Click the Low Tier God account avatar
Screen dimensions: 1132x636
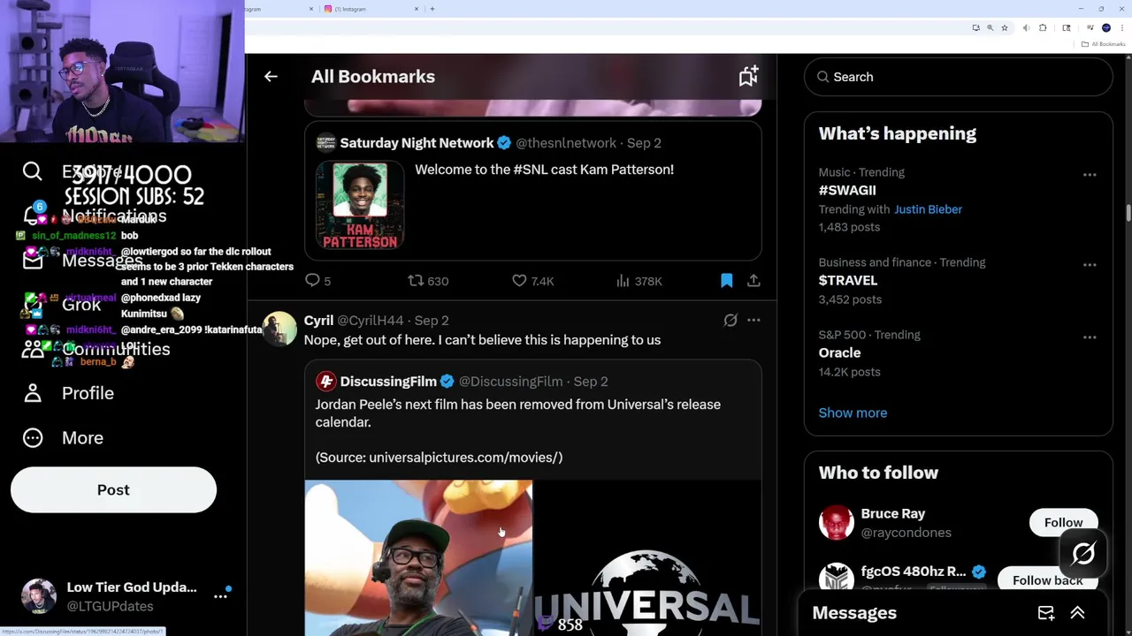pyautogui.click(x=38, y=596)
